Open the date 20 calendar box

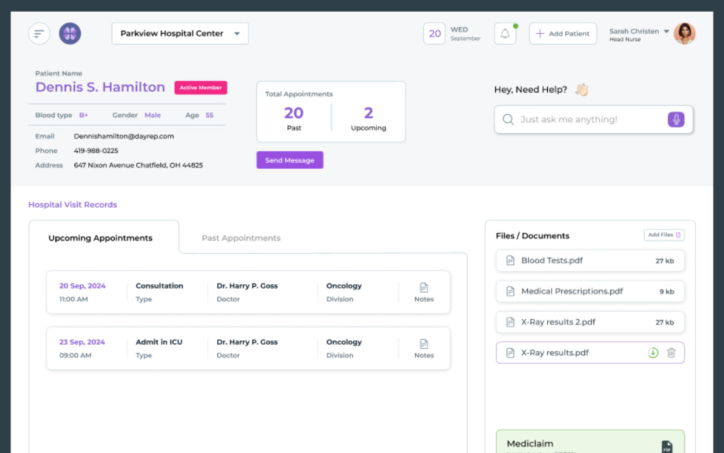point(434,34)
